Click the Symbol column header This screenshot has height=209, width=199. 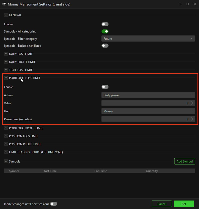(x=14, y=171)
